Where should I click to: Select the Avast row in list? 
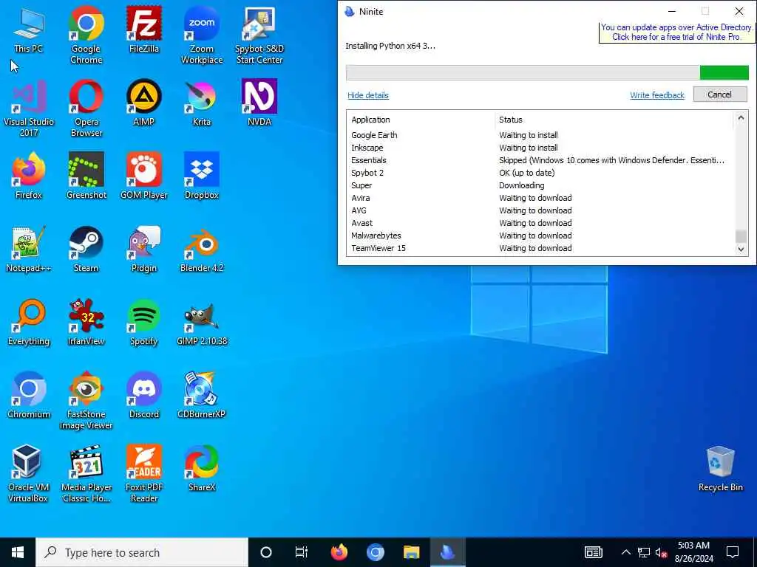[540, 223]
